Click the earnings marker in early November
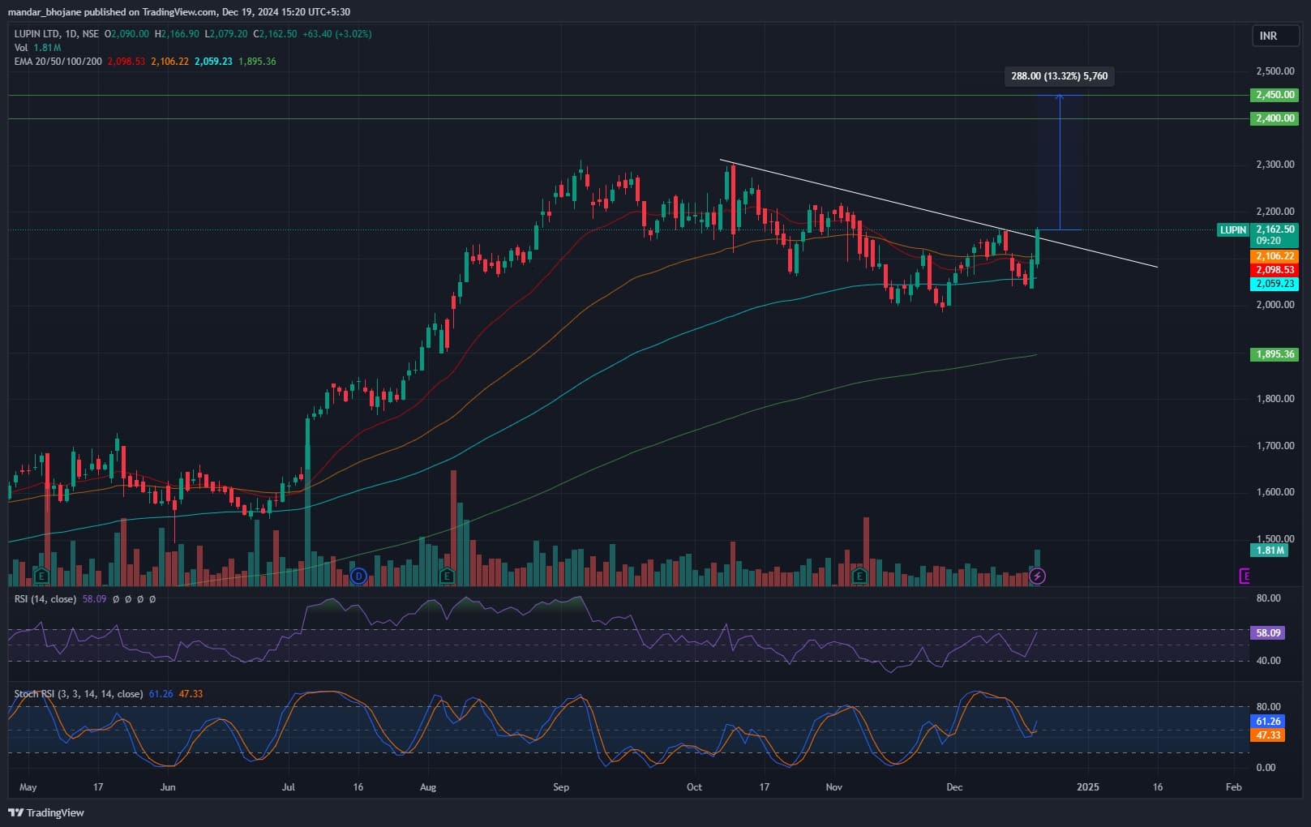This screenshot has width=1311, height=827. click(x=859, y=576)
